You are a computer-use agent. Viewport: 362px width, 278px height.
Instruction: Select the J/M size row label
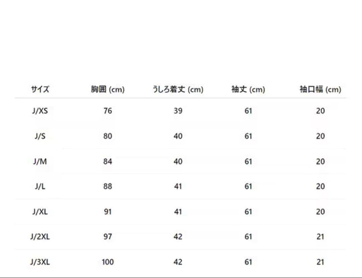[40, 161]
